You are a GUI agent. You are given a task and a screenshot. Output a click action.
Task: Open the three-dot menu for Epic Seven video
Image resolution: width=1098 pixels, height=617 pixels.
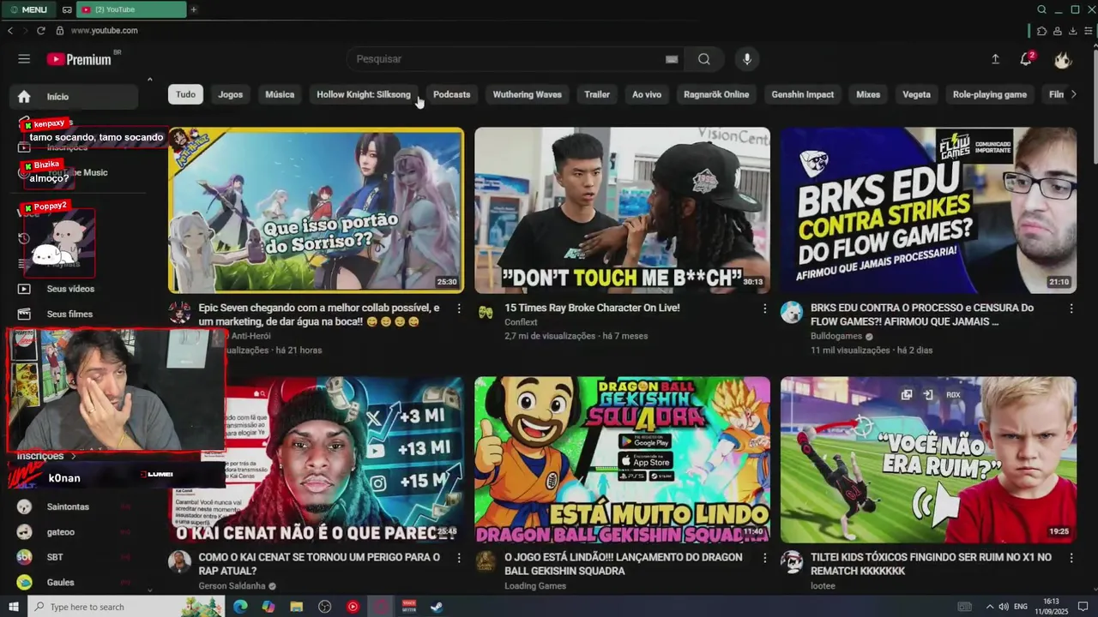click(x=459, y=308)
